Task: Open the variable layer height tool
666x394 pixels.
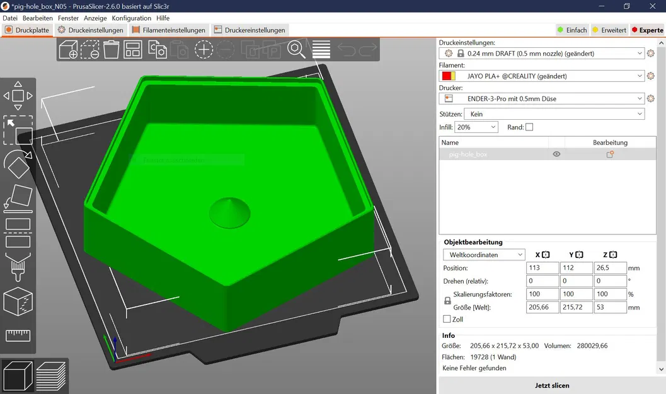Action: (x=321, y=50)
